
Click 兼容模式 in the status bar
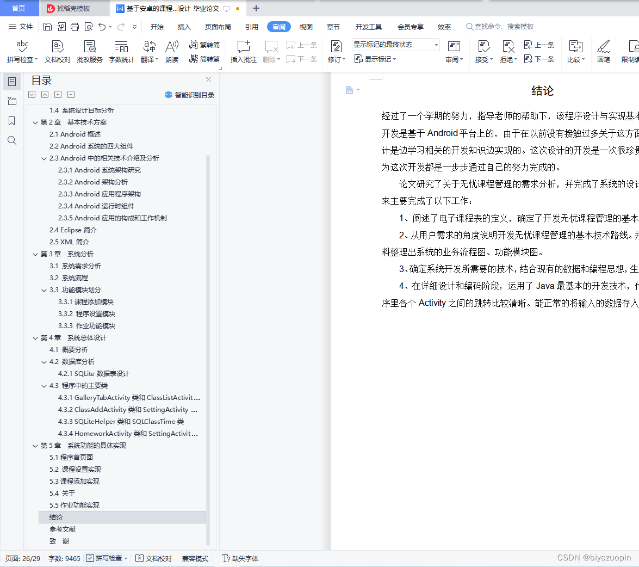[x=195, y=558]
